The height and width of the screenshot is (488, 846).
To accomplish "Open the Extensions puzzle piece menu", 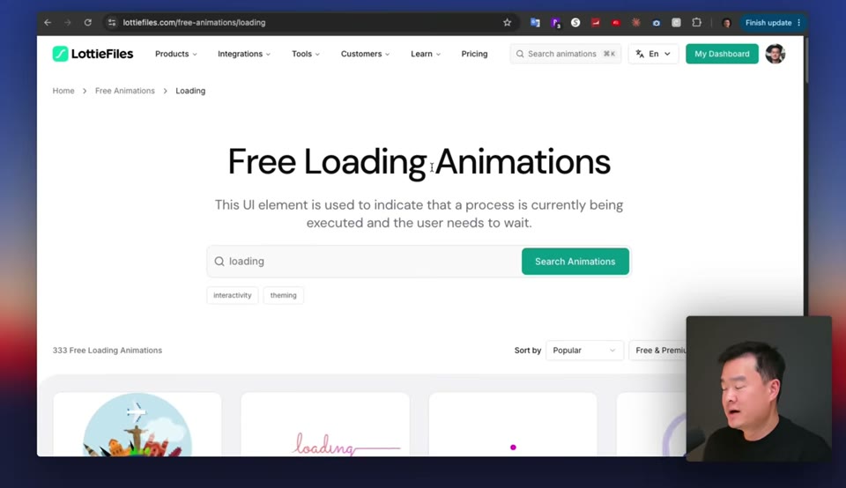I will (696, 23).
